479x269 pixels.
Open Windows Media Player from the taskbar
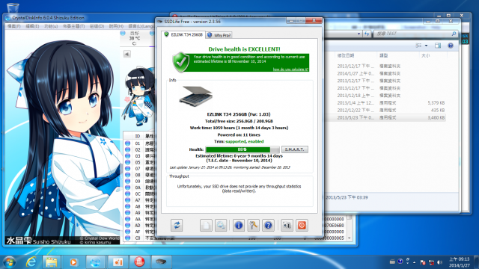point(73,262)
